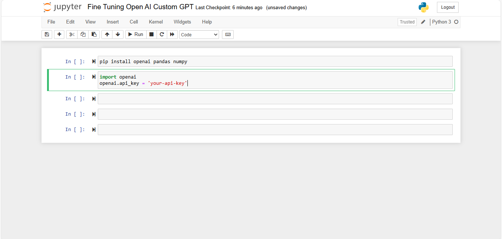This screenshot has width=502, height=239.
Task: Interrupt the kernel with the stop icon
Action: [151, 34]
